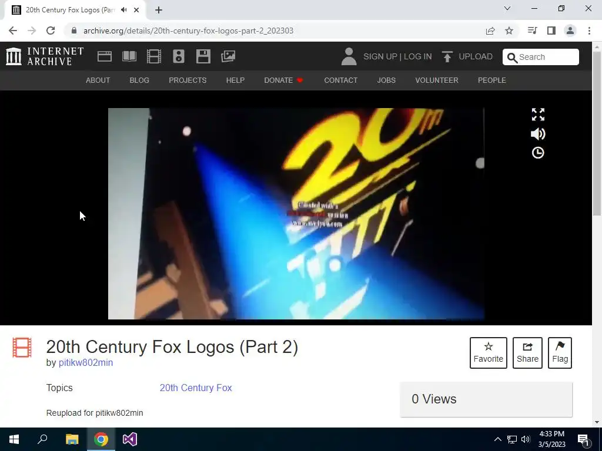Open taskbar volume control
602x451 pixels.
coord(526,439)
